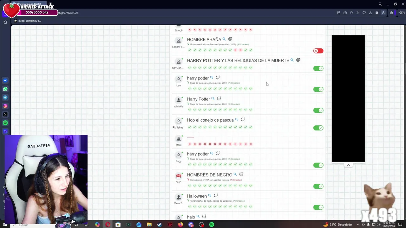Open the emoji reaction next to halo
The image size is (406, 228).
(204, 216)
